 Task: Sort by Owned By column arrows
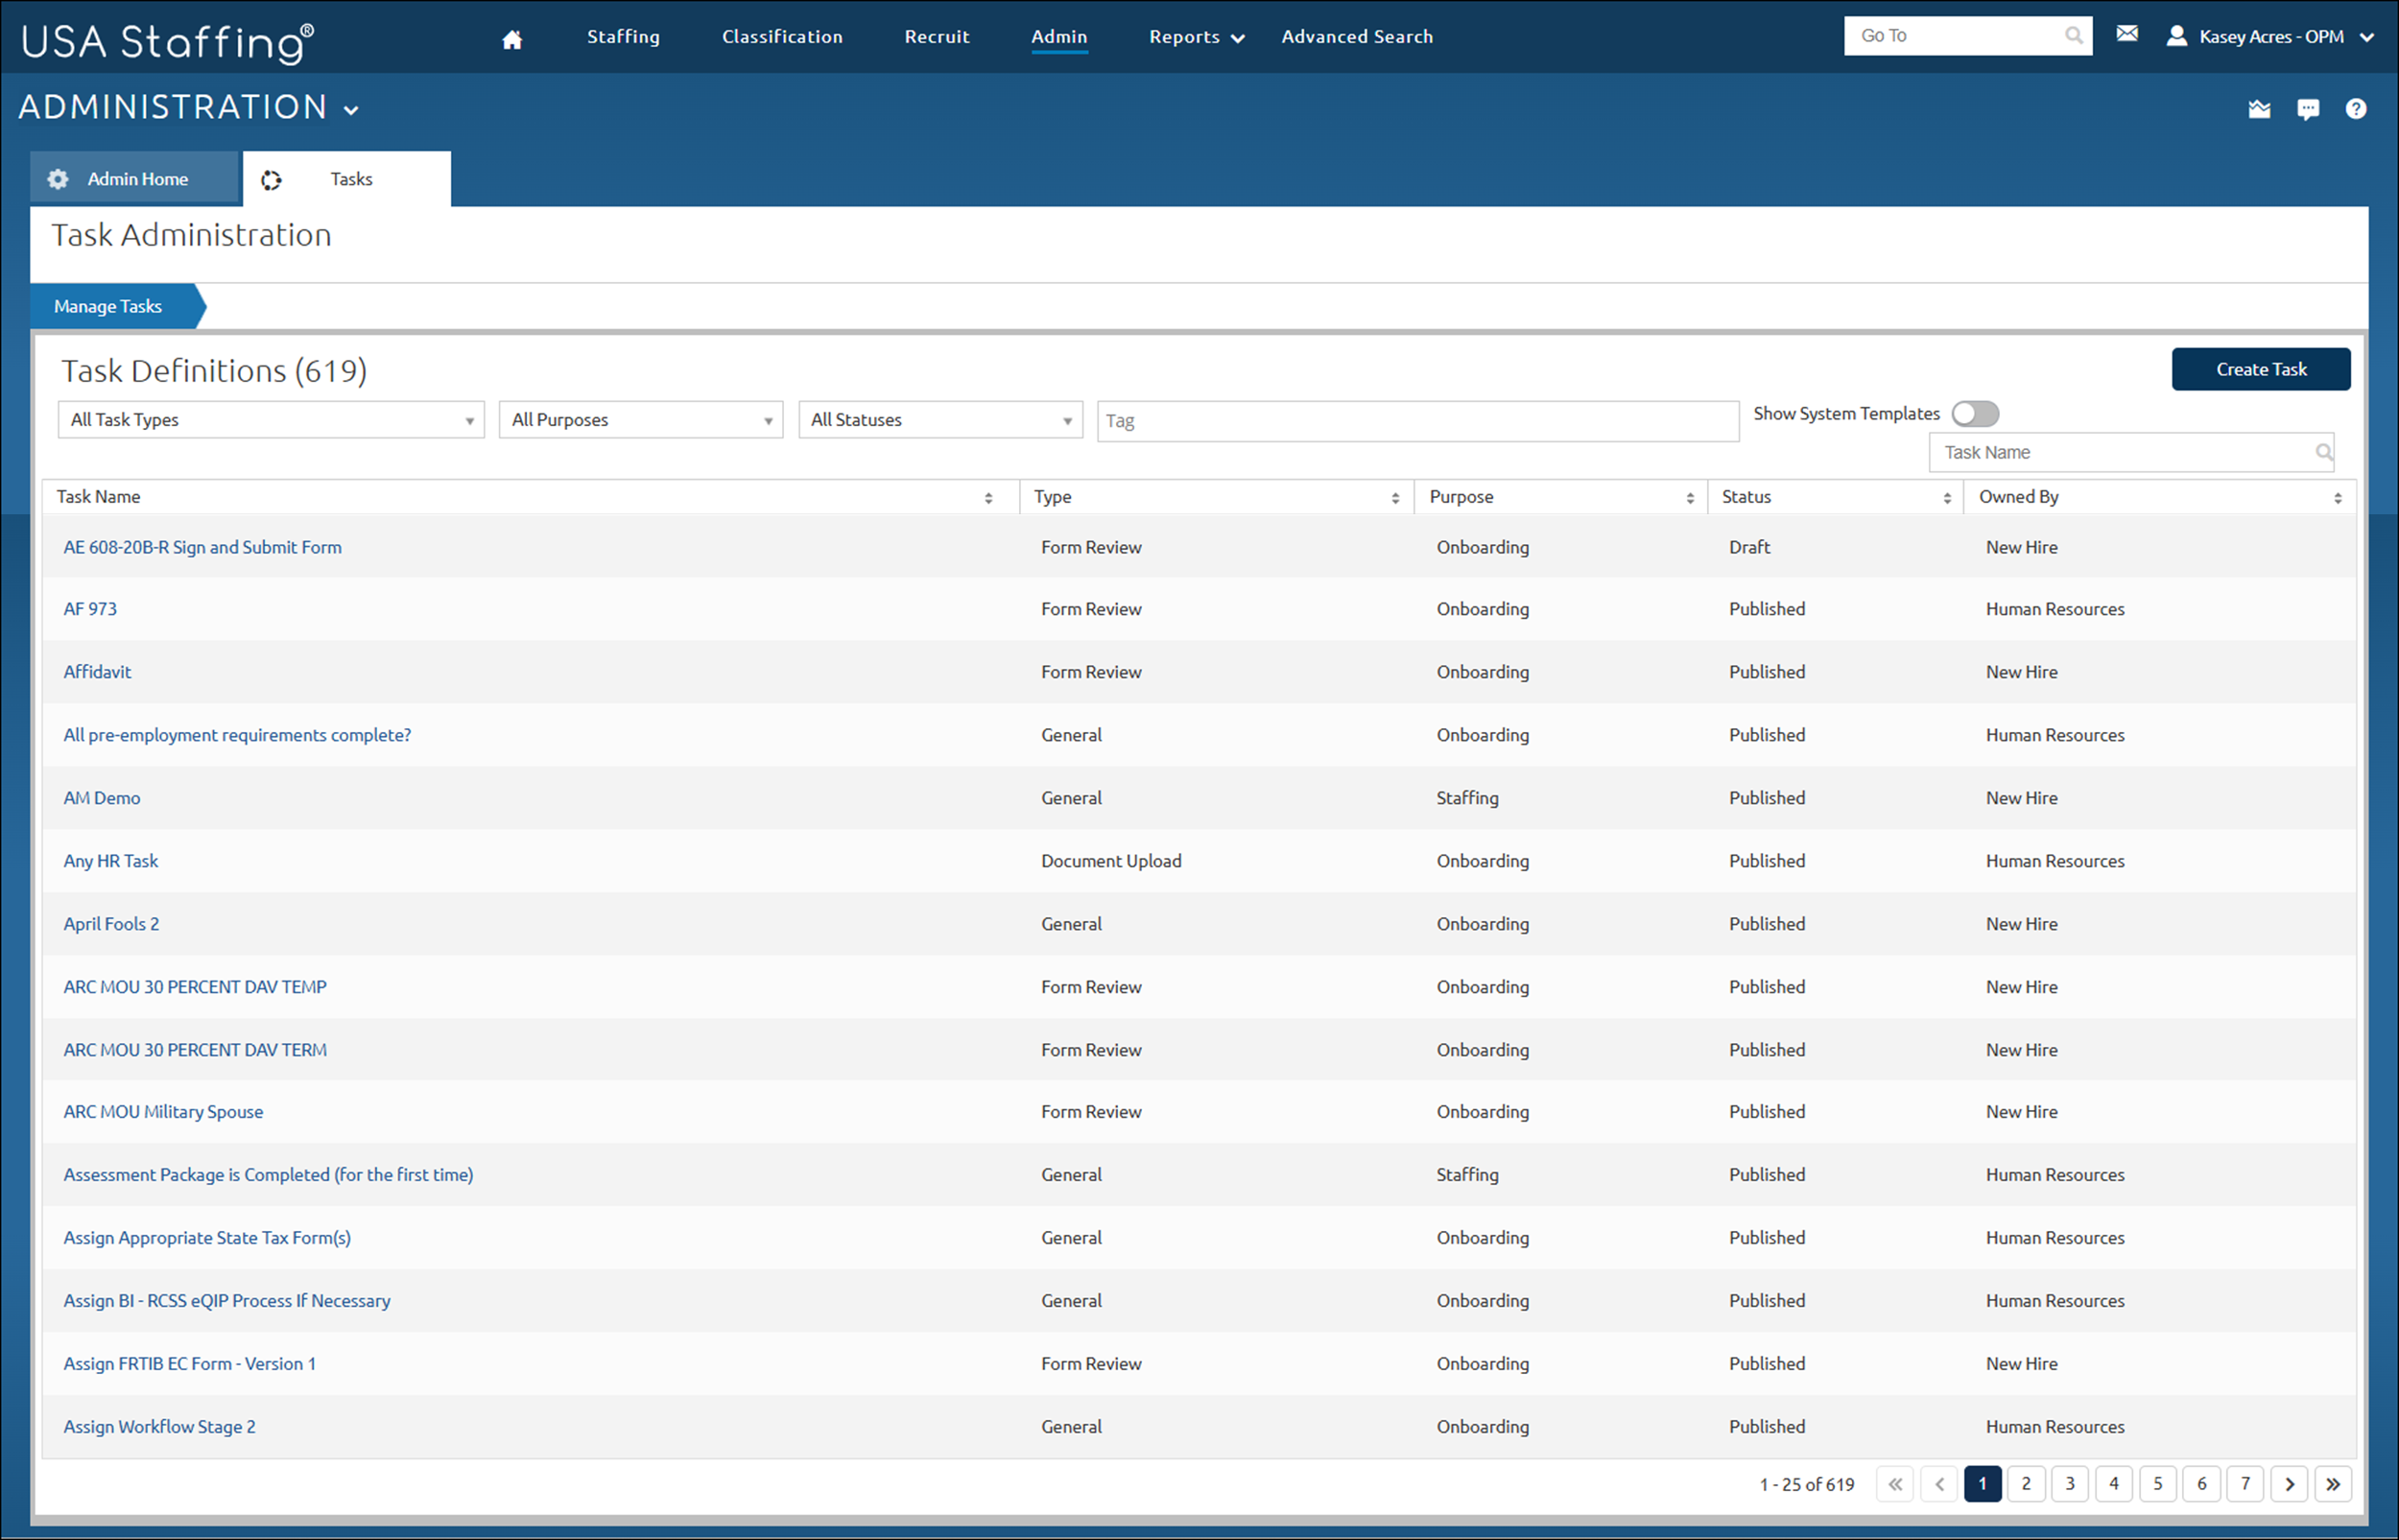[x=2337, y=498]
